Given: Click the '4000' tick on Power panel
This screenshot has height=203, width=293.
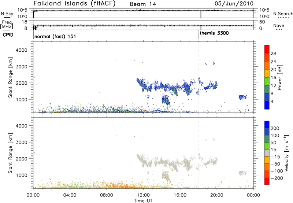Looking at the screenshot, I should point(21,50).
